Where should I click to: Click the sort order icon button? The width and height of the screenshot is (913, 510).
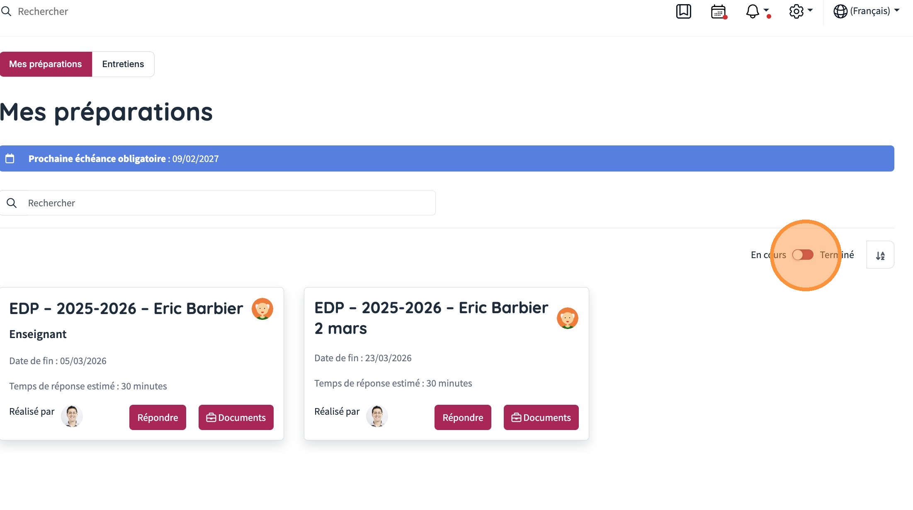[880, 255]
